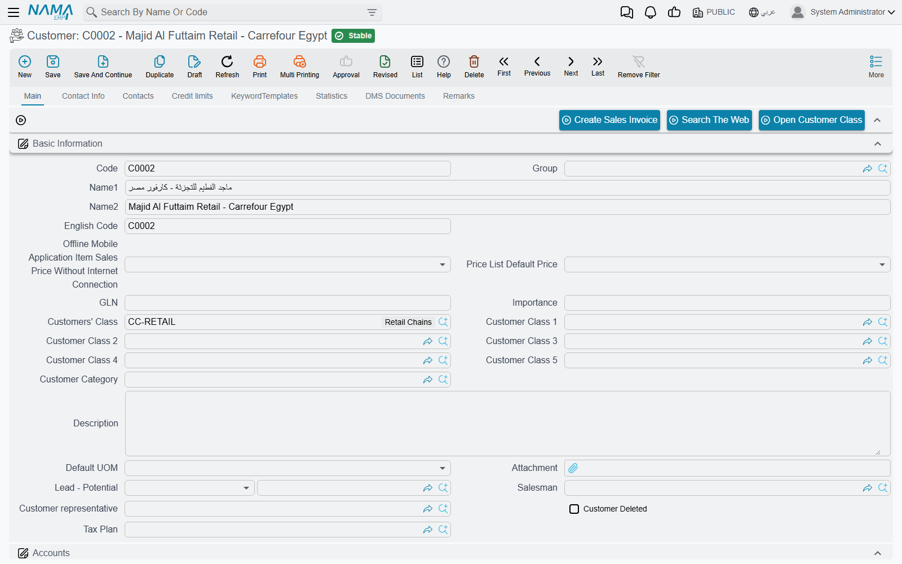This screenshot has width=902, height=564.
Task: Refresh the customer form
Action: 227,67
